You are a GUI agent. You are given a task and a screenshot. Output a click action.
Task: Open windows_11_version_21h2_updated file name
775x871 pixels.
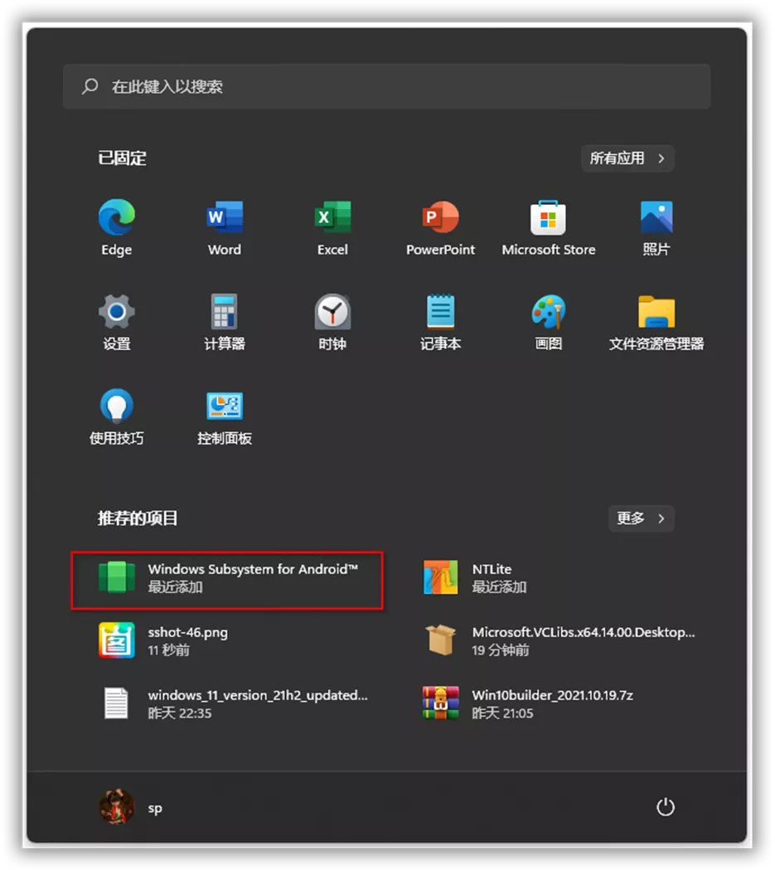point(258,695)
